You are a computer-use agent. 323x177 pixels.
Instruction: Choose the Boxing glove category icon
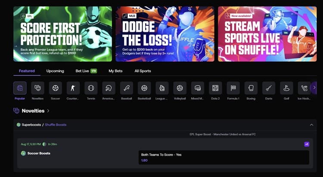click(x=251, y=88)
